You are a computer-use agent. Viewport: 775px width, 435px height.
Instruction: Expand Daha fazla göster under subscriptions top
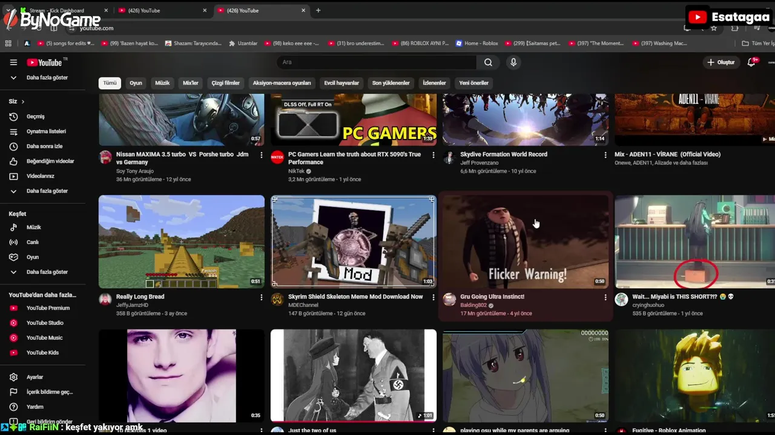point(46,78)
